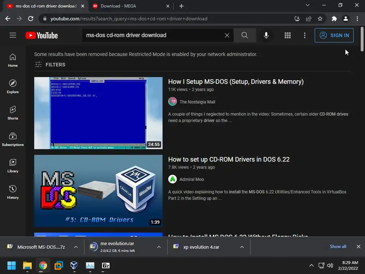Visit the Admiral Moo channel name
The width and height of the screenshot is (365, 274).
pos(192,179)
